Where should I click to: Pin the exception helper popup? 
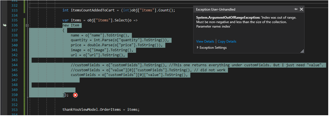coord(296,9)
